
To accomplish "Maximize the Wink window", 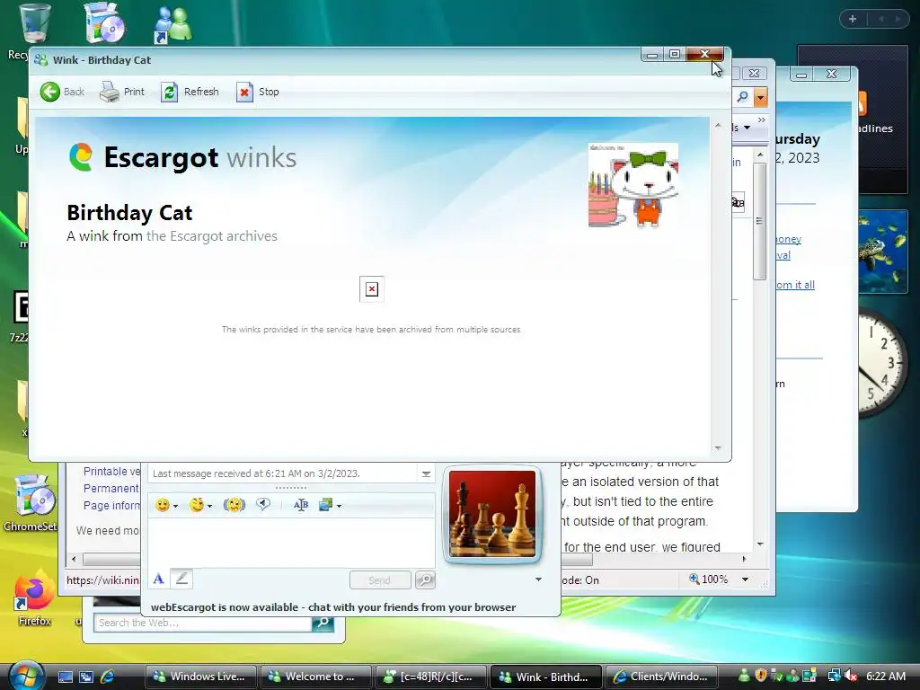I will click(675, 54).
